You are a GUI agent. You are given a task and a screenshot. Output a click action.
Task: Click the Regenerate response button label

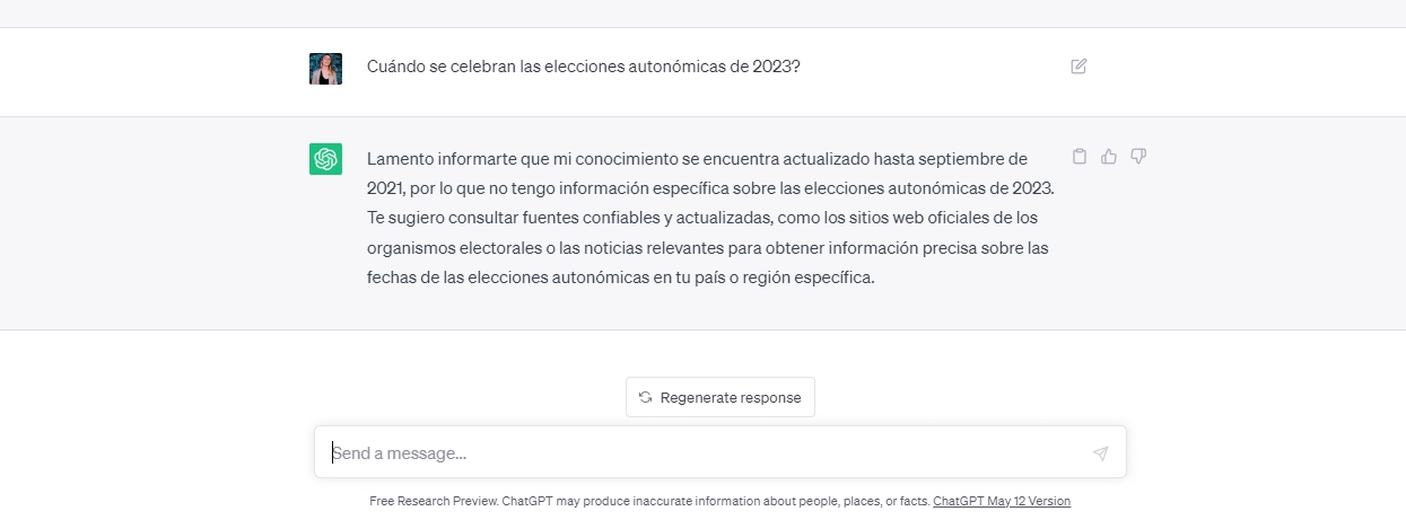(x=730, y=397)
